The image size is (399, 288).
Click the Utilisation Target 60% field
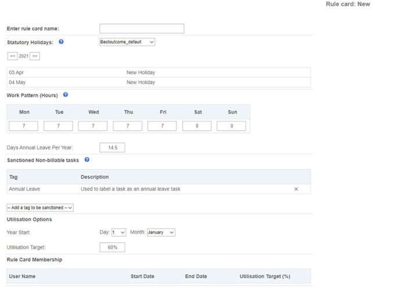[x=112, y=247]
